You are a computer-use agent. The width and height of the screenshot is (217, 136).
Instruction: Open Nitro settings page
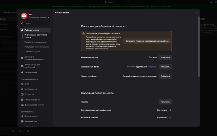click(35, 84)
